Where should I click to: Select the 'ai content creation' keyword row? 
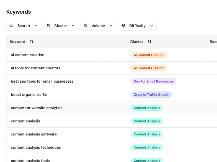coord(28,55)
